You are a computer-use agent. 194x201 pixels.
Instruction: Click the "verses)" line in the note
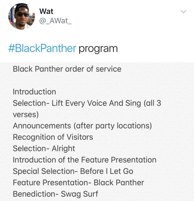click(x=26, y=114)
